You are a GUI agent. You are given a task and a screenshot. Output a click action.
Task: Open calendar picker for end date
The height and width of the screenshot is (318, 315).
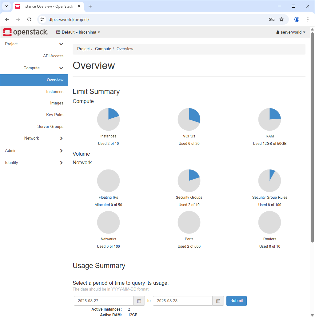(218, 301)
